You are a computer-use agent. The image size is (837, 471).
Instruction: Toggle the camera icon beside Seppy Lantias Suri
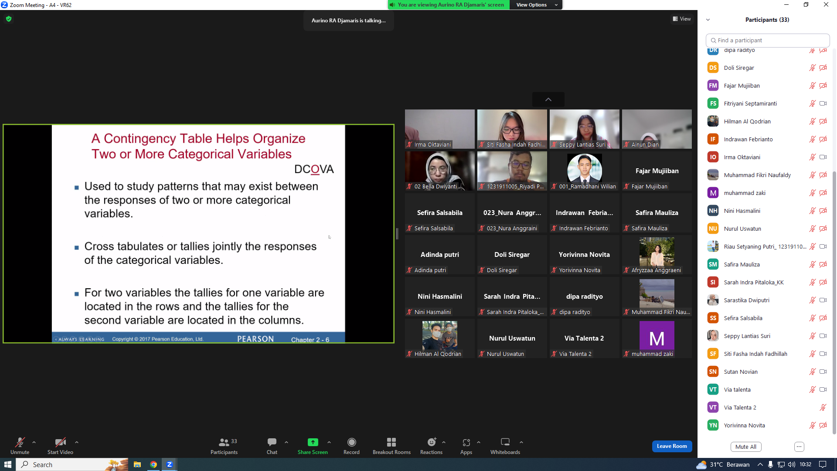point(823,336)
